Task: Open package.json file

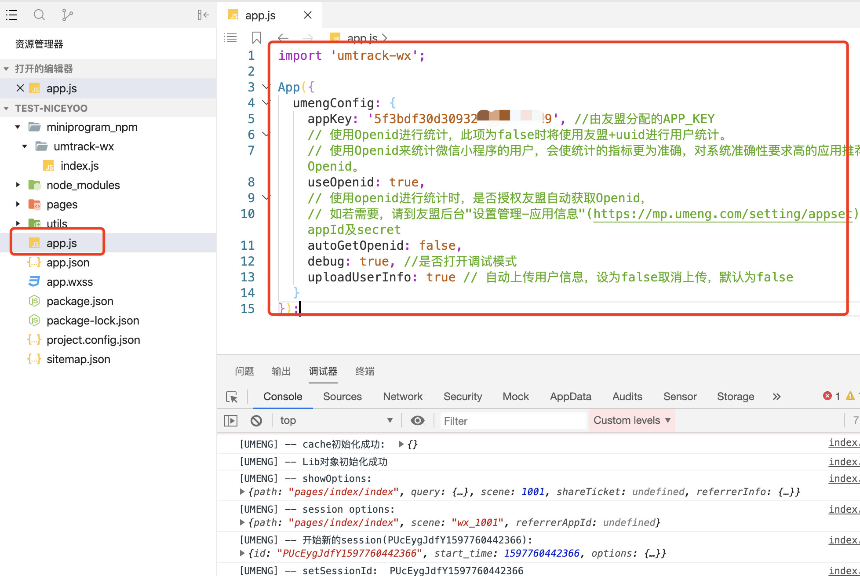Action: pyautogui.click(x=80, y=301)
